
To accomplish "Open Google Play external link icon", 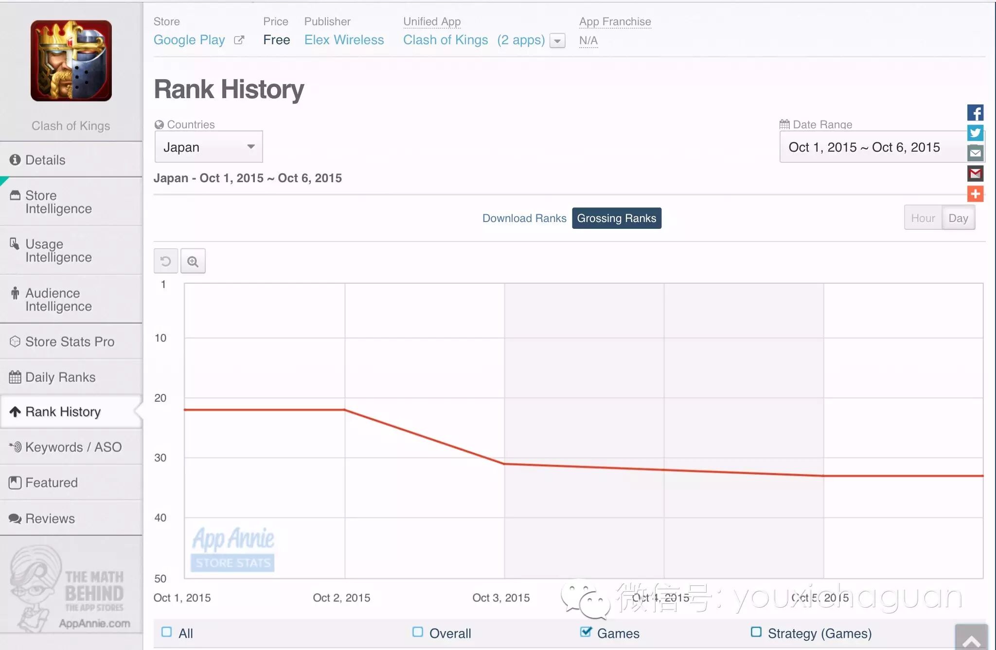I will point(239,40).
